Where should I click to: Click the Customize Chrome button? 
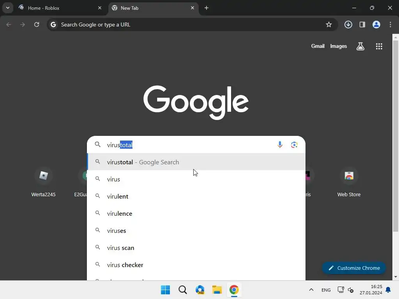354,268
